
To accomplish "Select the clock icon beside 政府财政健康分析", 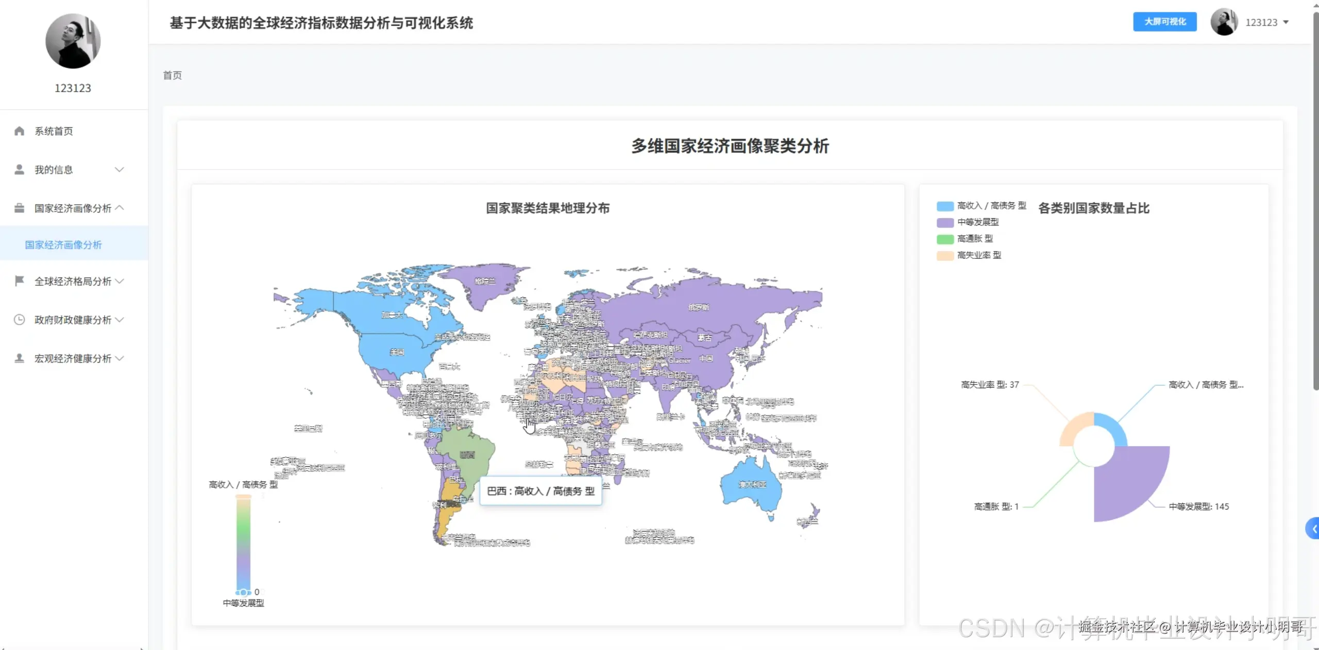I will (x=19, y=320).
